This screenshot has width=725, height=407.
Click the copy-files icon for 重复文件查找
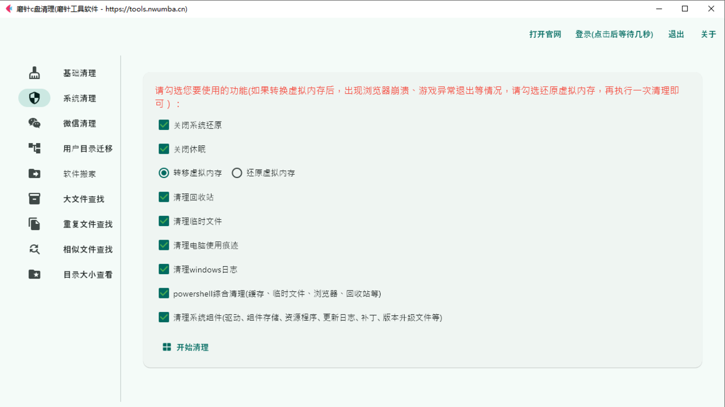(x=35, y=224)
